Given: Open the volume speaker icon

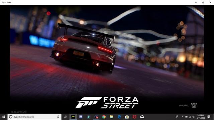Looking at the screenshot, I should coord(194,117).
